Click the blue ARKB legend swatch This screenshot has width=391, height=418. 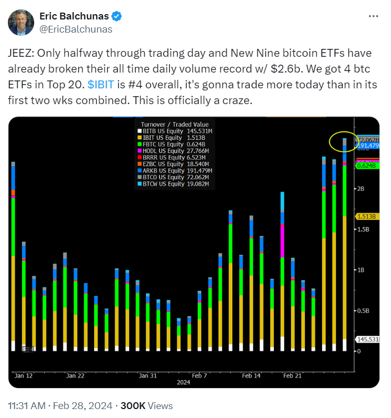(x=139, y=170)
